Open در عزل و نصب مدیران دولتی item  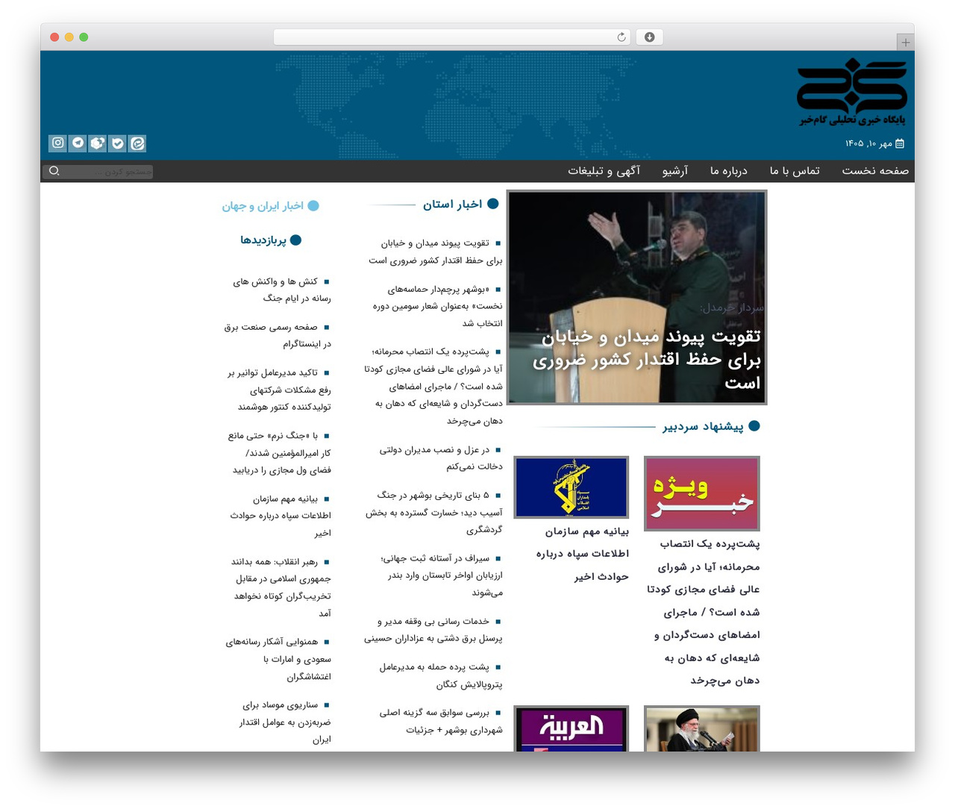coord(441,458)
